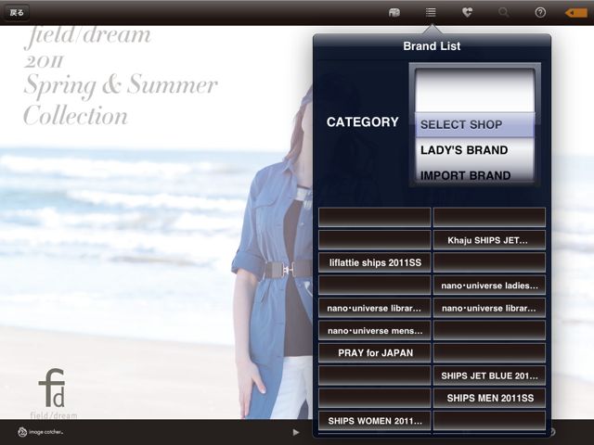This screenshot has width=594, height=445.
Task: Select SELECT SHOP in category picker
Action: (475, 124)
